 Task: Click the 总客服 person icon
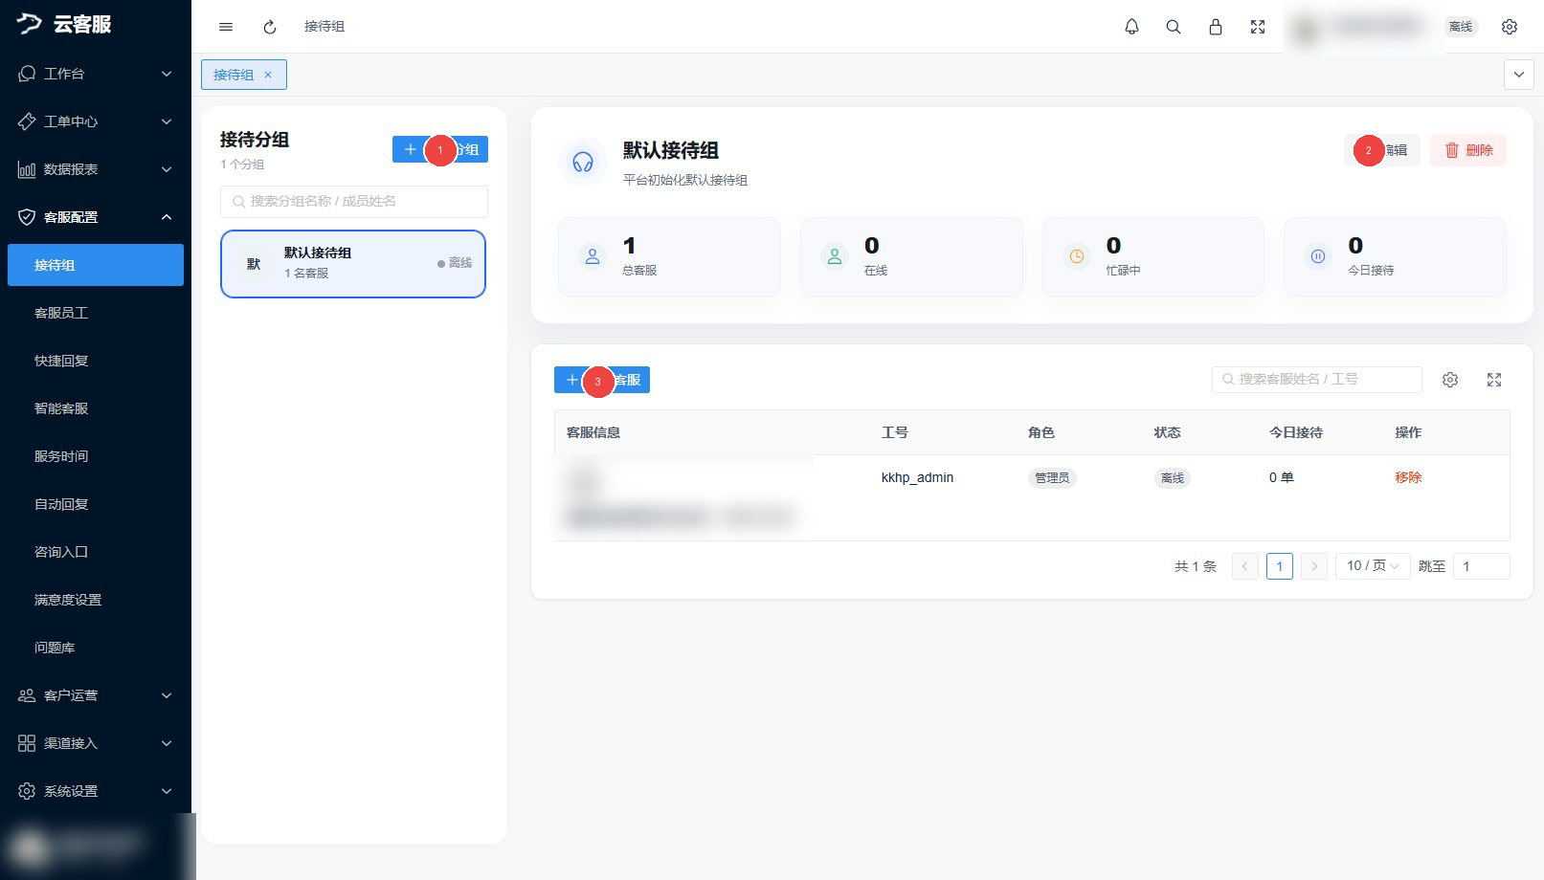point(593,256)
